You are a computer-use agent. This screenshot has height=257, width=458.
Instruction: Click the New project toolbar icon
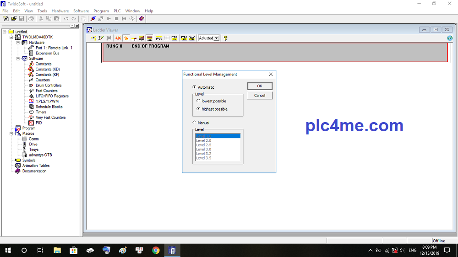[x=6, y=18]
